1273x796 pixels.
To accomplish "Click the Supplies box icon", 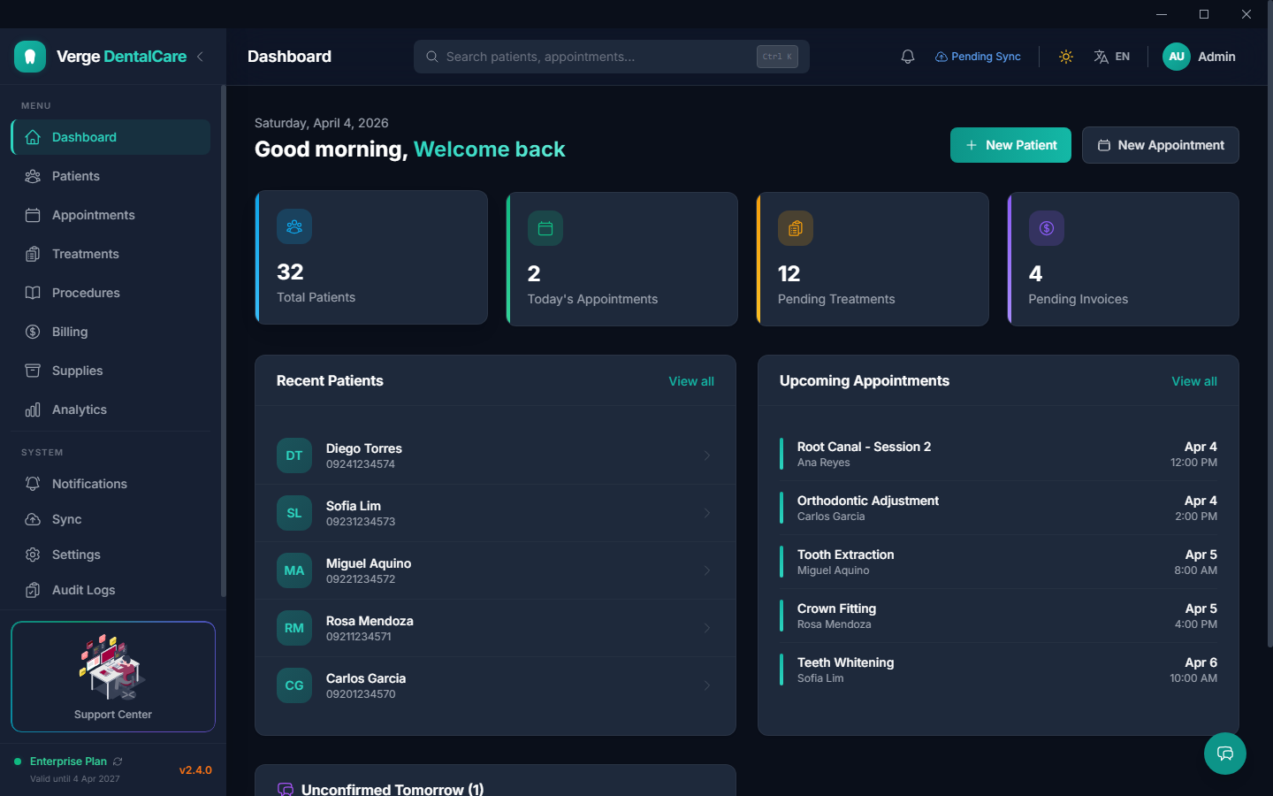I will (33, 371).
